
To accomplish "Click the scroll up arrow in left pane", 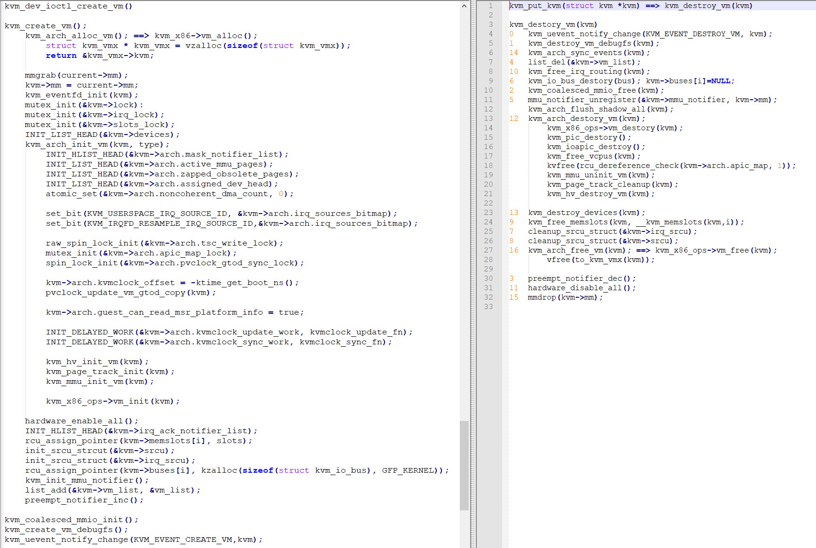I will coord(464,6).
